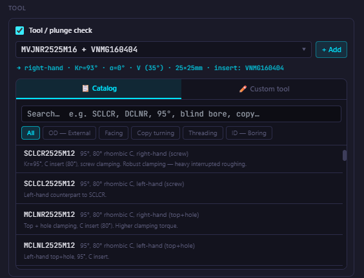This screenshot has width=364, height=278.
Task: Select the SCLCR2525M12 catalog entry
Action: point(179,159)
